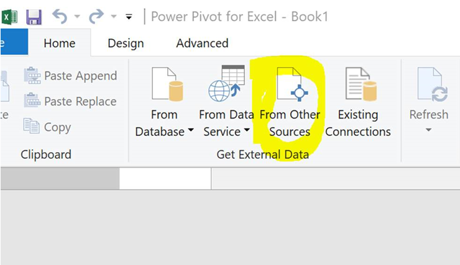Switch to the Home tab

[59, 43]
